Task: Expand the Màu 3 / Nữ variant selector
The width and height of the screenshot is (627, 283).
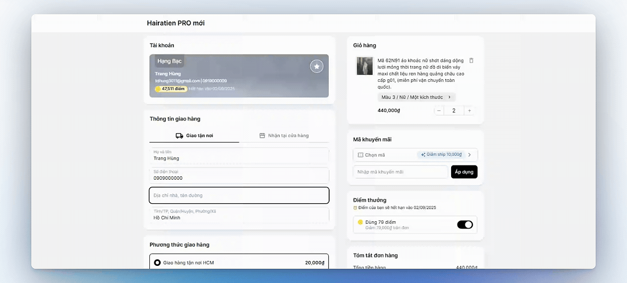Action: point(416,97)
